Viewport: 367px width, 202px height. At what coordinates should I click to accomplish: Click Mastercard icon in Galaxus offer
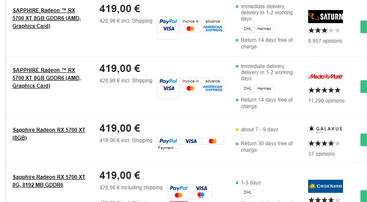pyautogui.click(x=213, y=141)
